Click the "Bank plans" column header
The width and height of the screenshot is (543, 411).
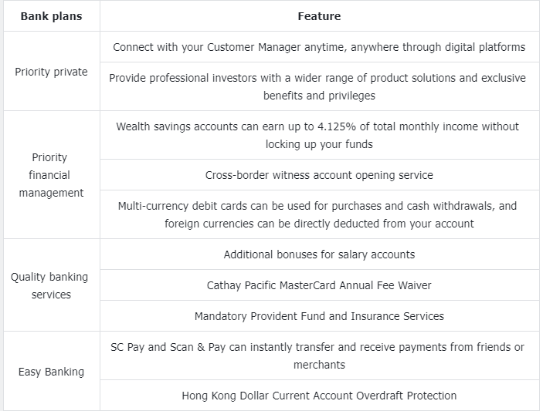[51, 16]
